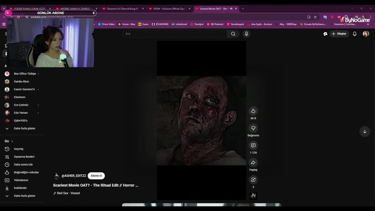Play or pause the Short video
Viewport: 375px width, 211px height.
[201, 120]
